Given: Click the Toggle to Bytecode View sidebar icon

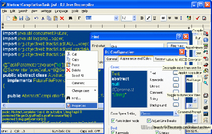Looking at the screenshot, I should pos(206,95).
